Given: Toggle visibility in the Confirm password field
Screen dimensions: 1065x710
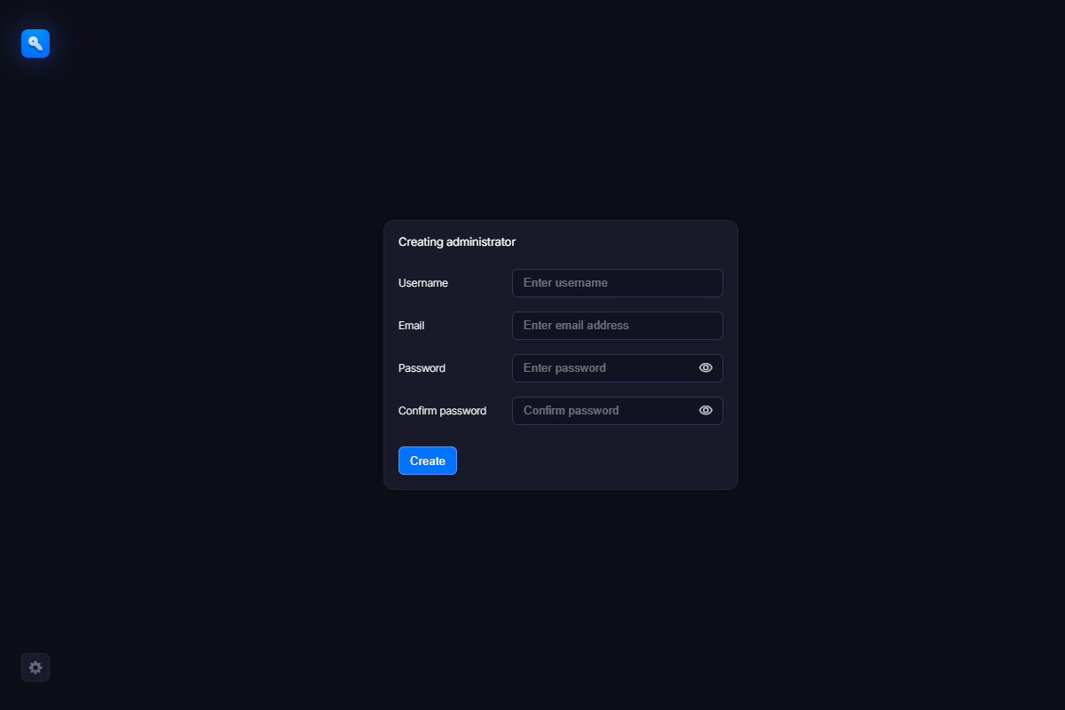Looking at the screenshot, I should pos(706,411).
